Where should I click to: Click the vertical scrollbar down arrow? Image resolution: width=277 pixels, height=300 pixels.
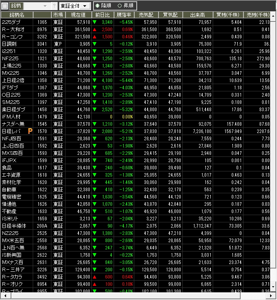coord(274,287)
